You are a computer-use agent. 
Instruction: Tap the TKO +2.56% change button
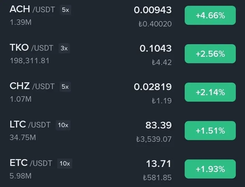point(210,54)
